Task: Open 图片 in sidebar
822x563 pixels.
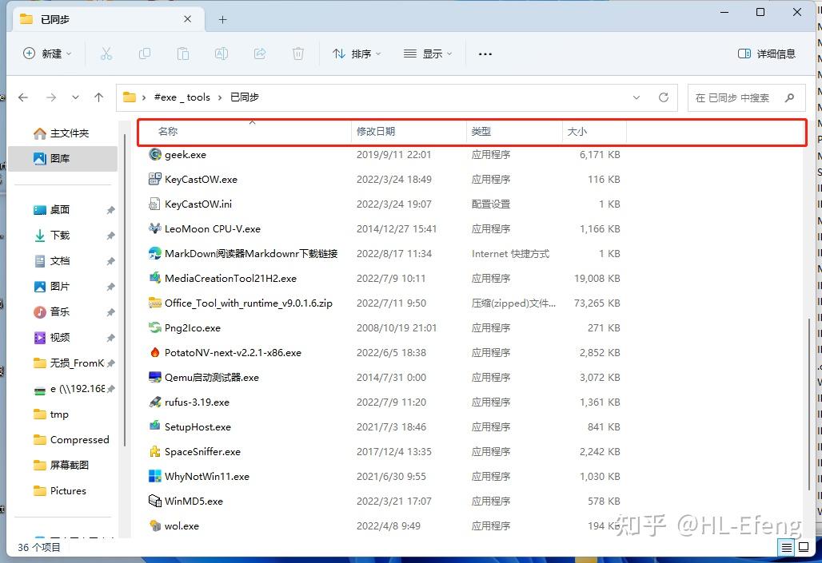Action: click(x=62, y=287)
